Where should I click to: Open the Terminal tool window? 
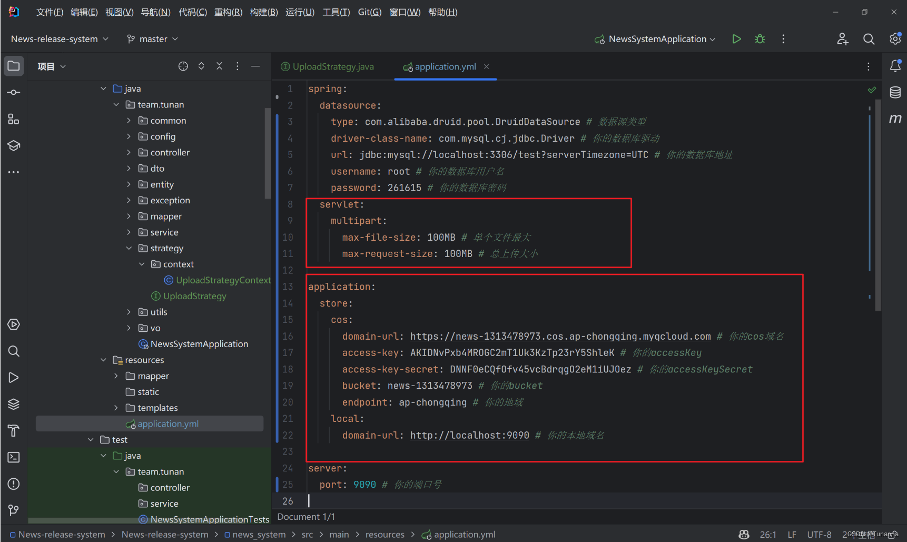tap(13, 457)
